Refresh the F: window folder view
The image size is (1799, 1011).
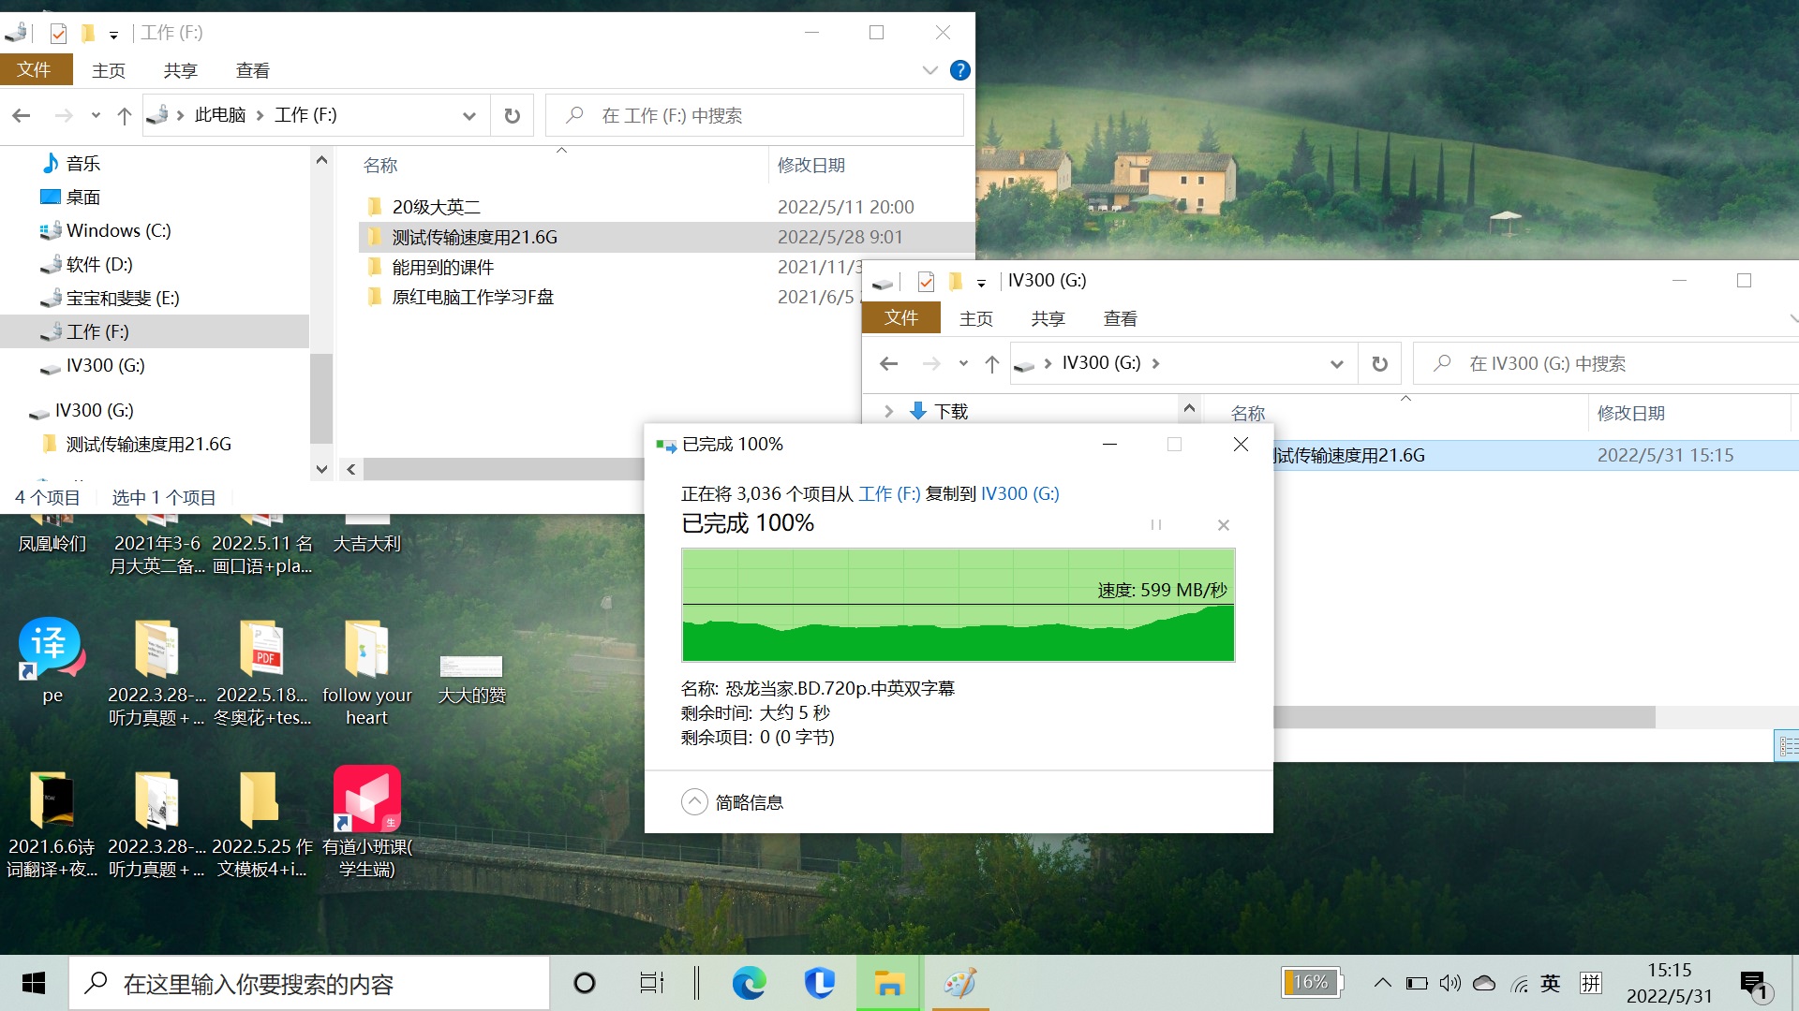[512, 116]
